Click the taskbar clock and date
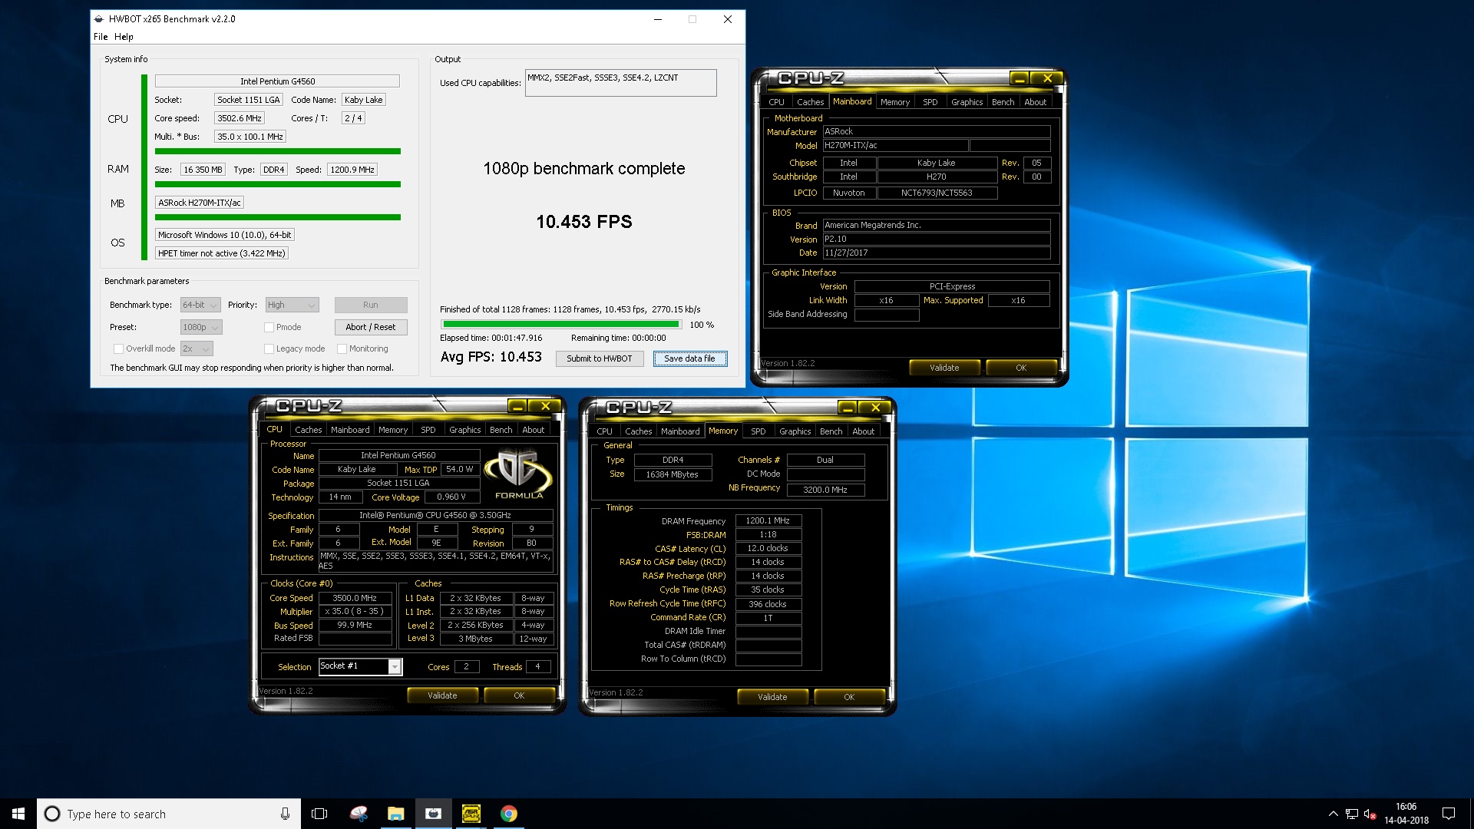 (1406, 814)
